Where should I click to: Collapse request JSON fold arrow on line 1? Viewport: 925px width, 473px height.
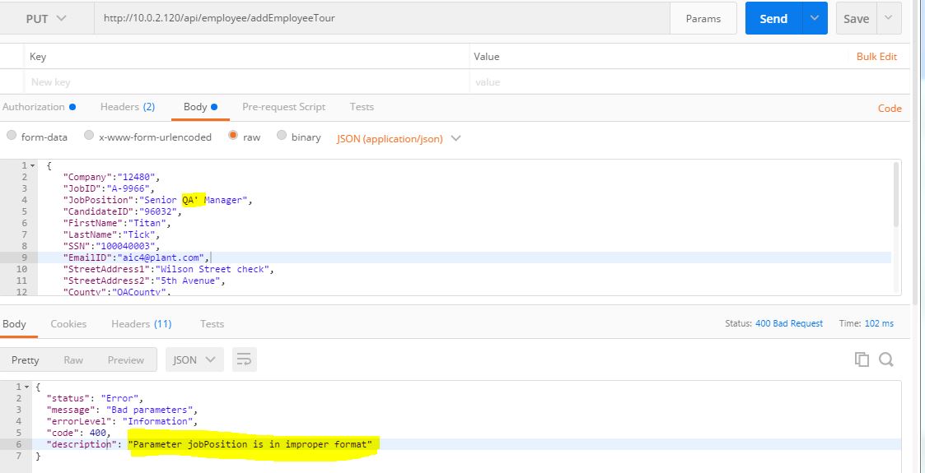[x=32, y=166]
